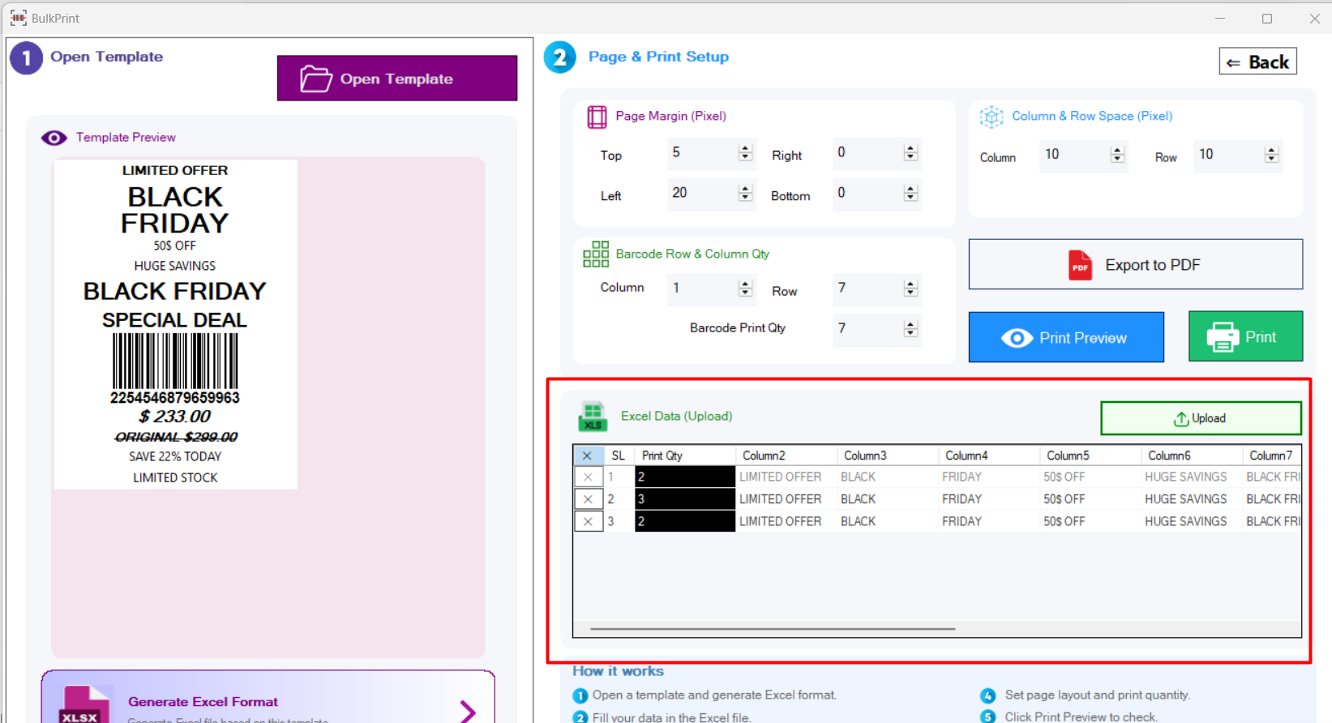Click horizontal scrollbar of Excel data table

pos(773,629)
